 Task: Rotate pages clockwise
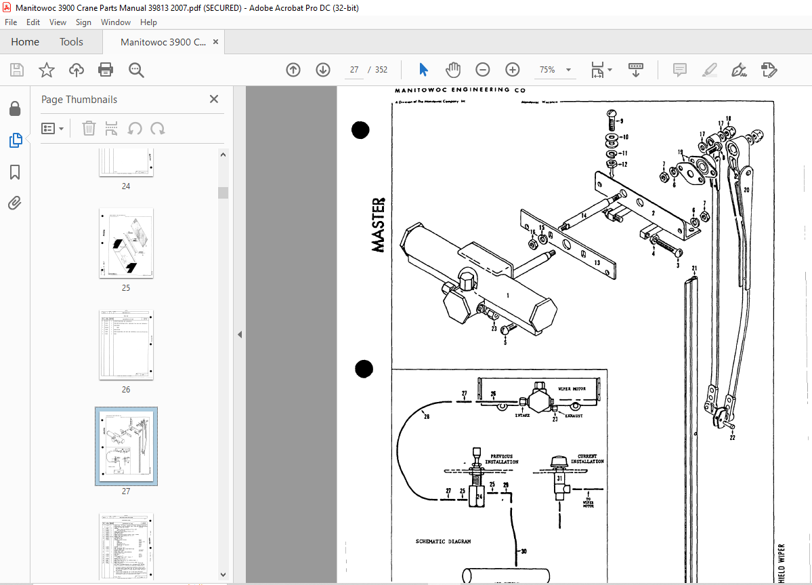158,129
